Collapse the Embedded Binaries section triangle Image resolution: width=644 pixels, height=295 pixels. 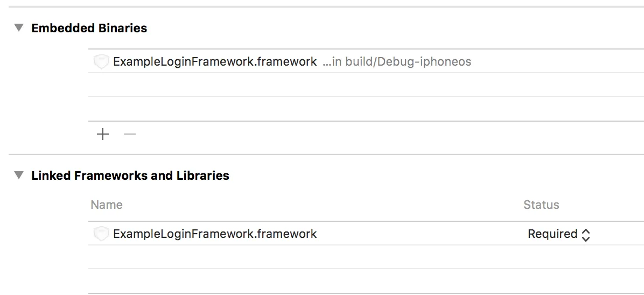click(x=19, y=27)
